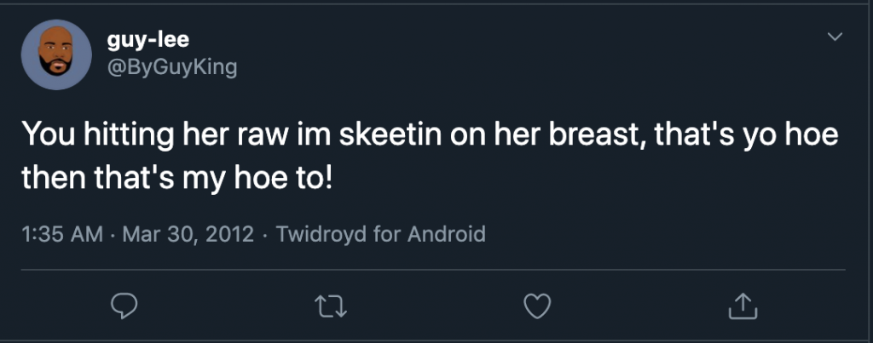Click the dot separator before Twidroyd
This screenshot has height=343, width=873.
264,234
